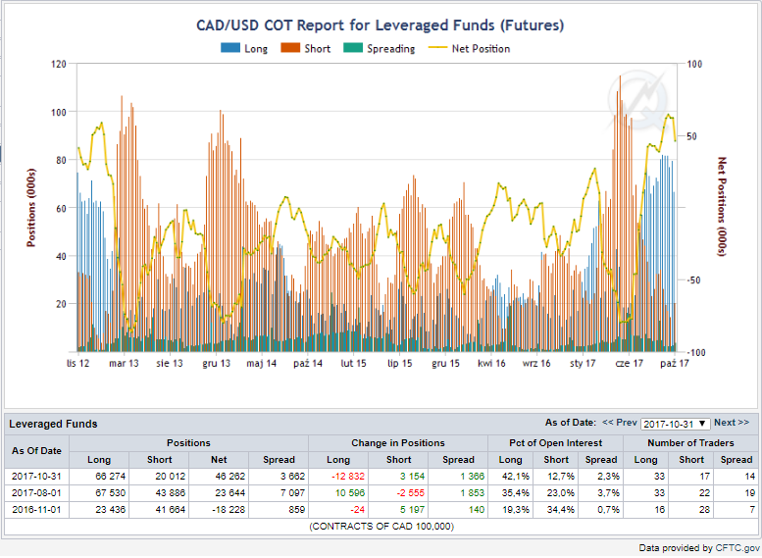Screen dimensions: 762x558
Task: Click the Data provided by CFTC.gov credit
Action: pos(699,548)
